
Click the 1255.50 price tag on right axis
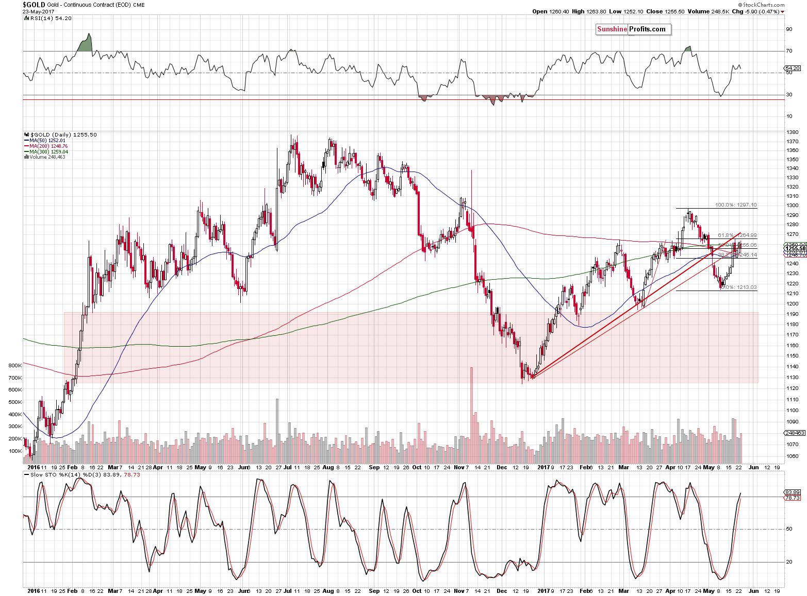point(795,248)
